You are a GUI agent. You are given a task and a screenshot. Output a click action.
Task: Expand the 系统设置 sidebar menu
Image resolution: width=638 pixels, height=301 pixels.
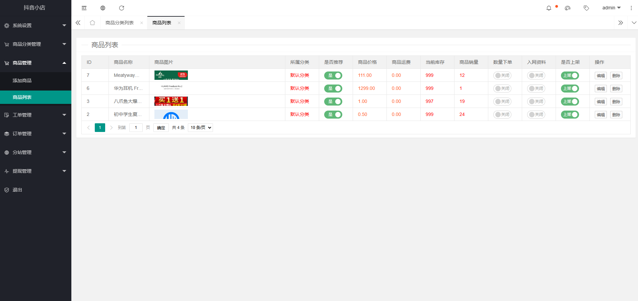pos(36,25)
